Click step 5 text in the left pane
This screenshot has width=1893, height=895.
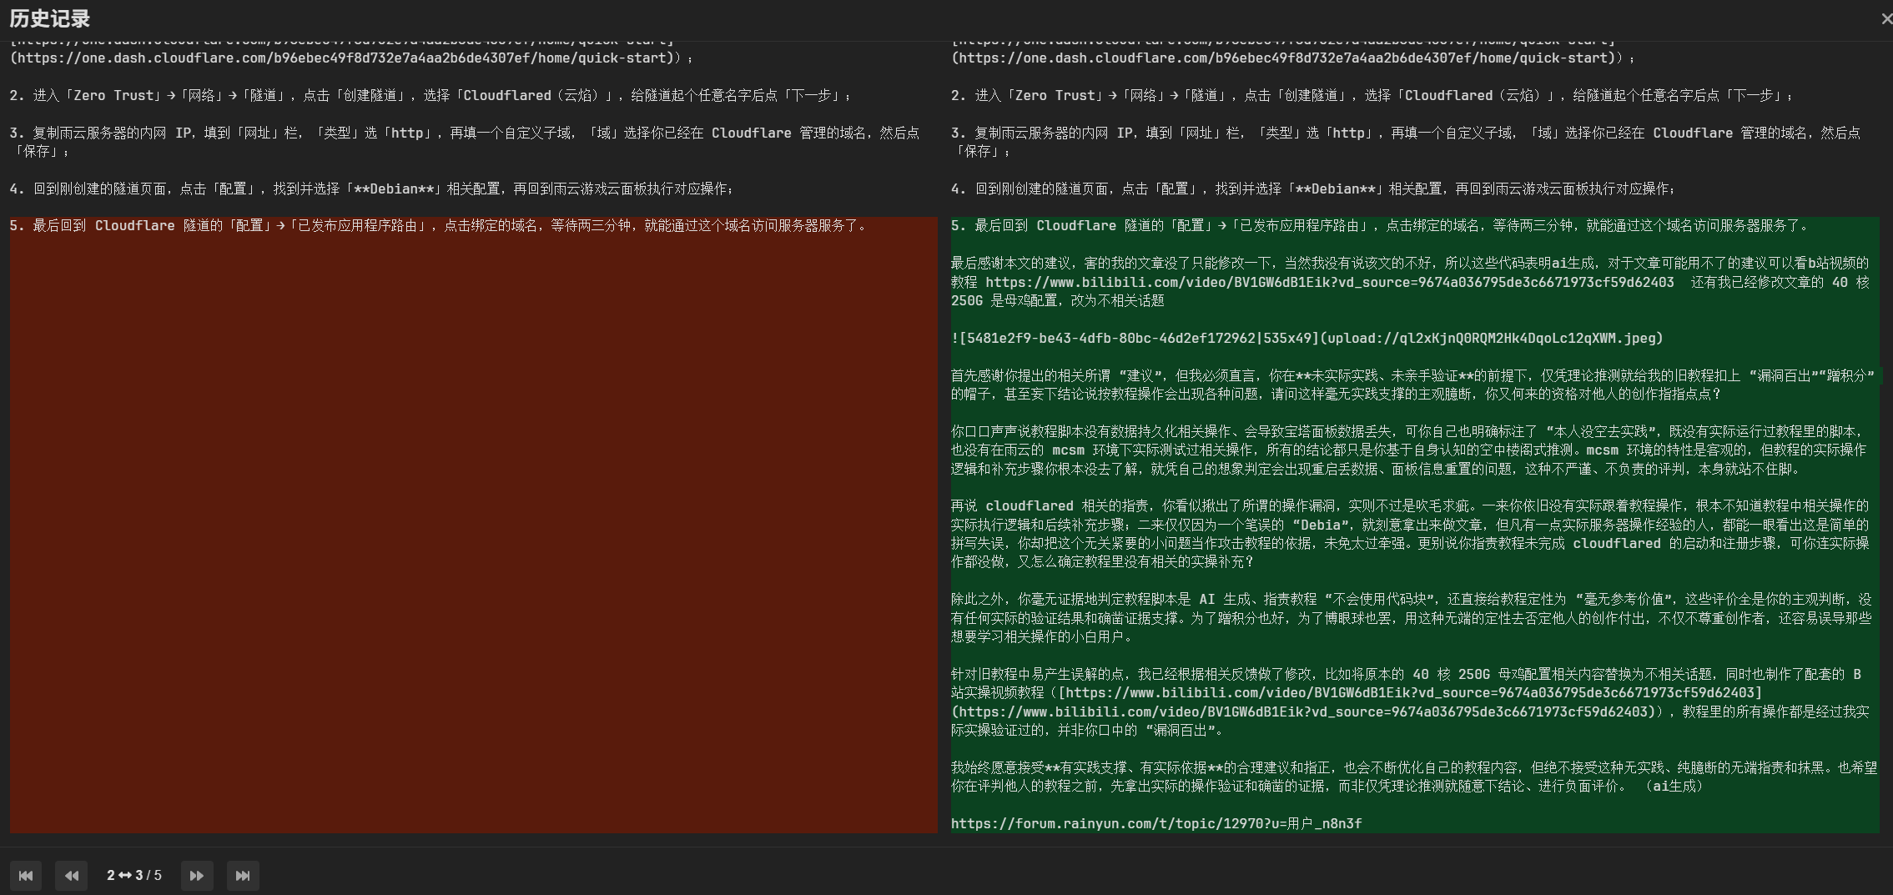(438, 226)
